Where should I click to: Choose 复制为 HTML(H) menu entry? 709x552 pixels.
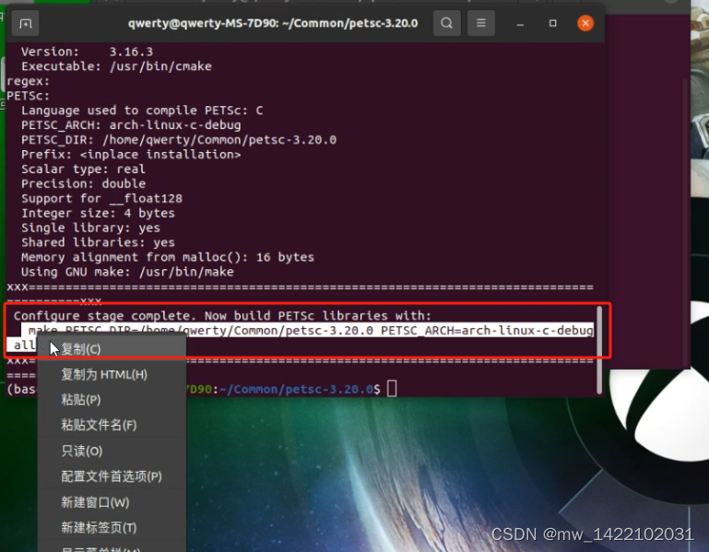click(x=112, y=374)
